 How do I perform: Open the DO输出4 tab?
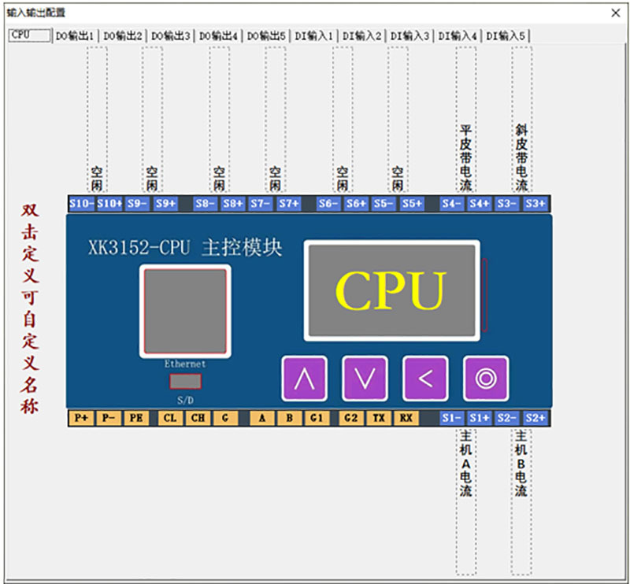(x=218, y=36)
